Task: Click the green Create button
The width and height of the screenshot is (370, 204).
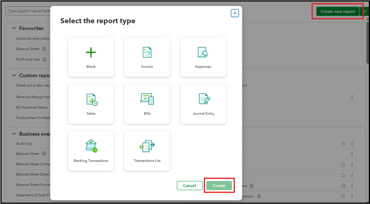Action: click(x=219, y=186)
